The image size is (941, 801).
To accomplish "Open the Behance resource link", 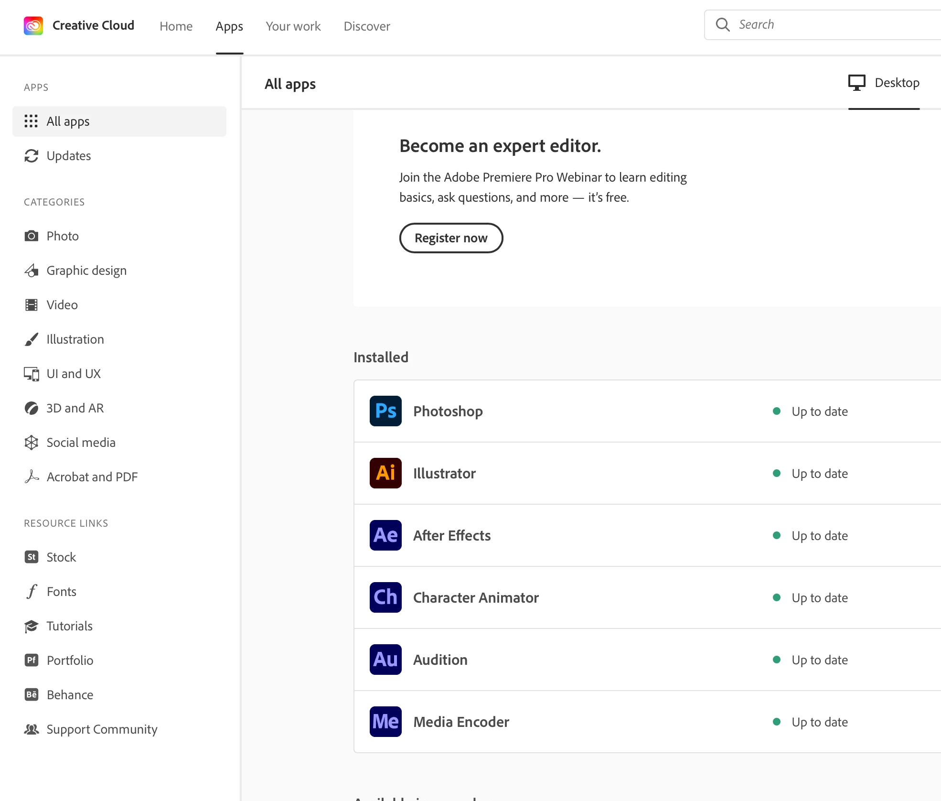I will coord(70,695).
